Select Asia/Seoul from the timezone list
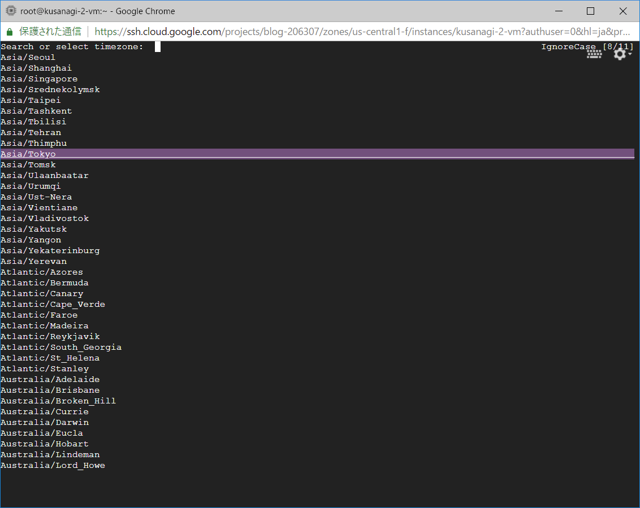 pos(28,57)
